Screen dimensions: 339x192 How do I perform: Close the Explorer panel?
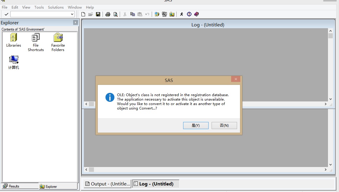click(x=76, y=23)
